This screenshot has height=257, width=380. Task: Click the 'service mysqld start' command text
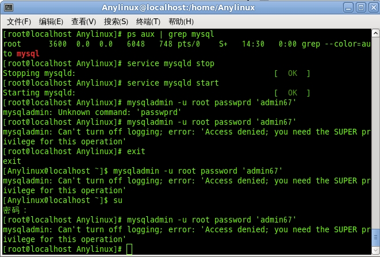(x=173, y=83)
